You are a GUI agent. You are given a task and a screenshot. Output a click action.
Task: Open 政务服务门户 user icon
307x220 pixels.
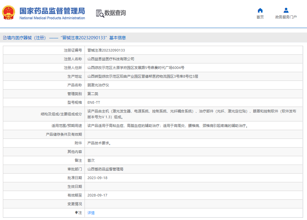(x=286, y=10)
